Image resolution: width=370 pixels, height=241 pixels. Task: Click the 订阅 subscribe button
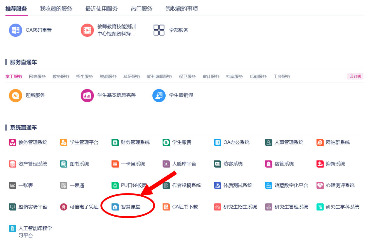[x=355, y=76]
